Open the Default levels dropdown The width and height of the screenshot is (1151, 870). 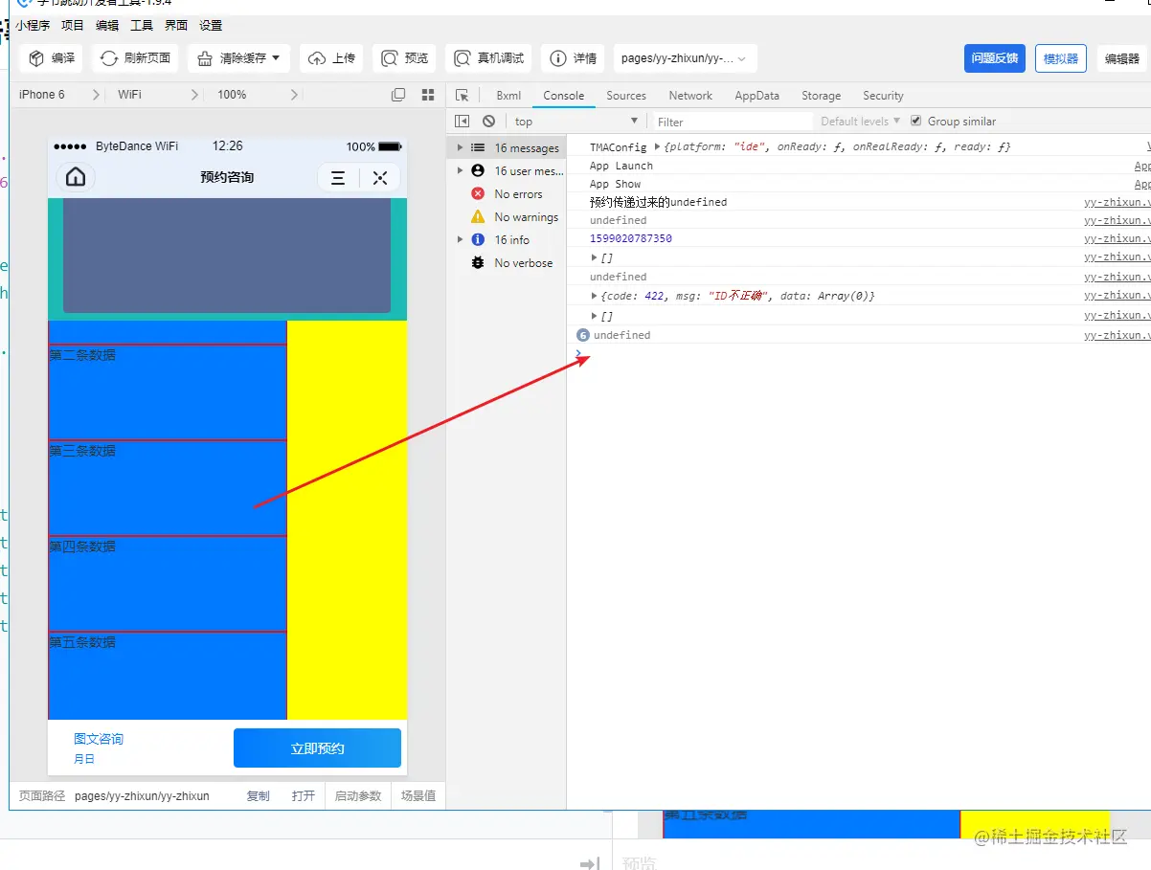pyautogui.click(x=860, y=122)
